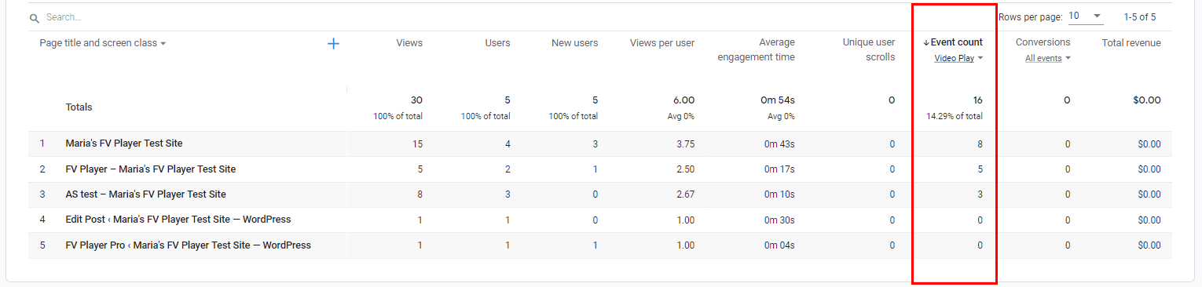Open Page title and screen class dimension picker
The image size is (1202, 287).
point(103,43)
